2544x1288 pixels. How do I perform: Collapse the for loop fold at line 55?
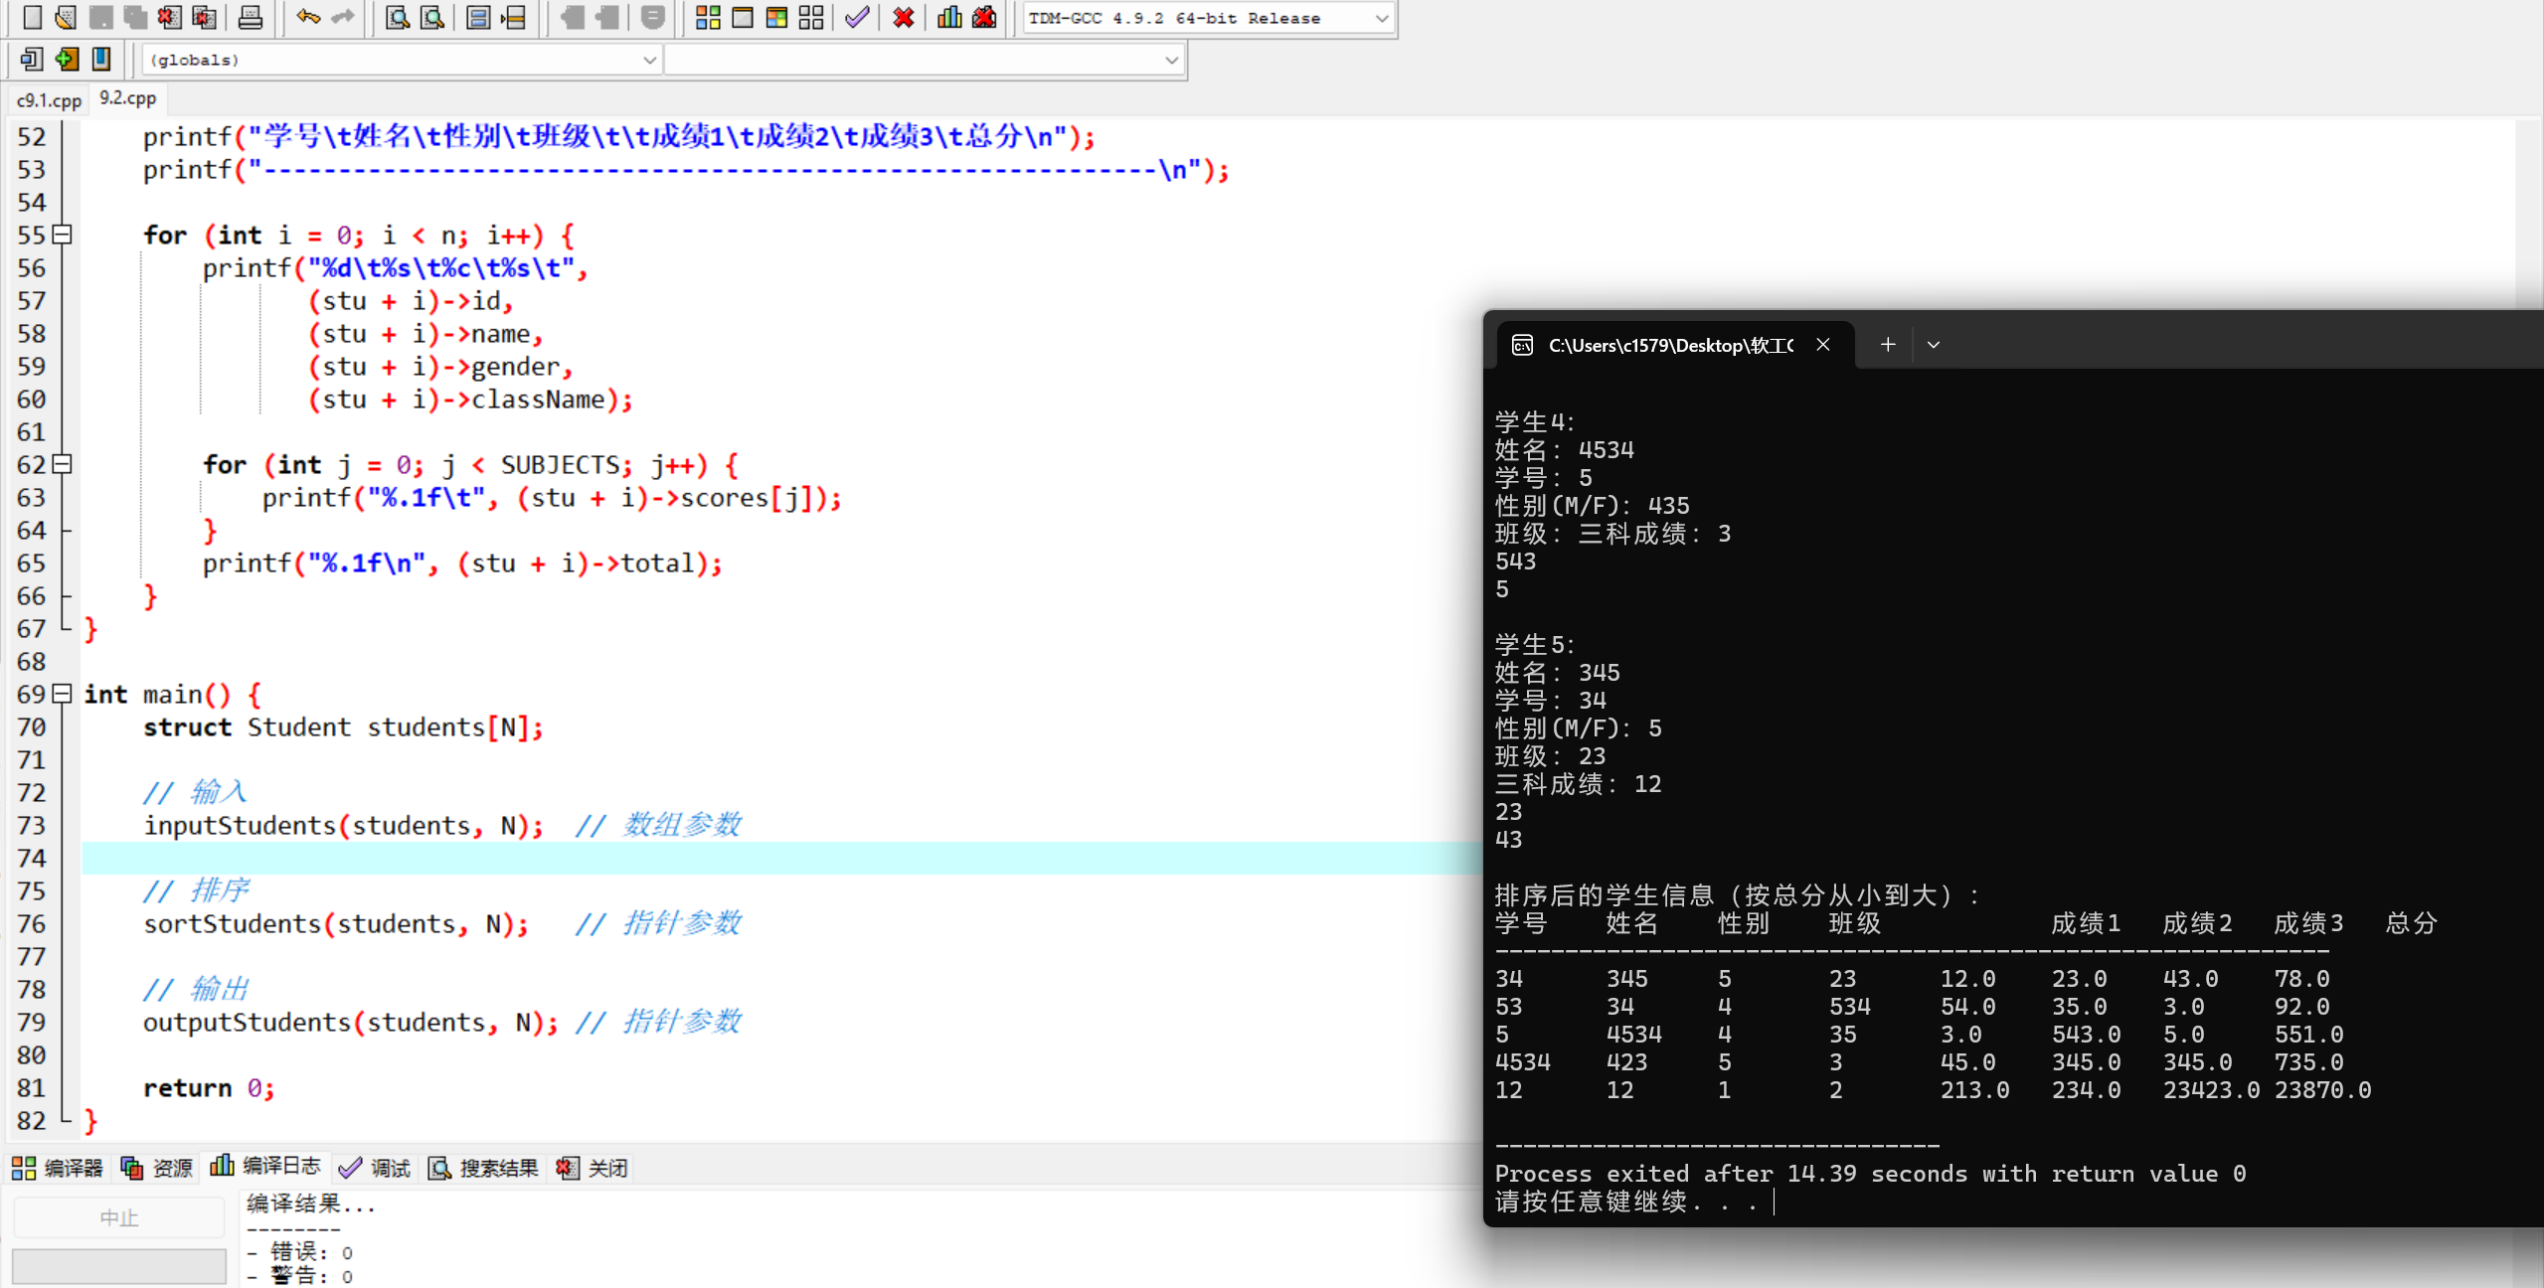[x=62, y=236]
